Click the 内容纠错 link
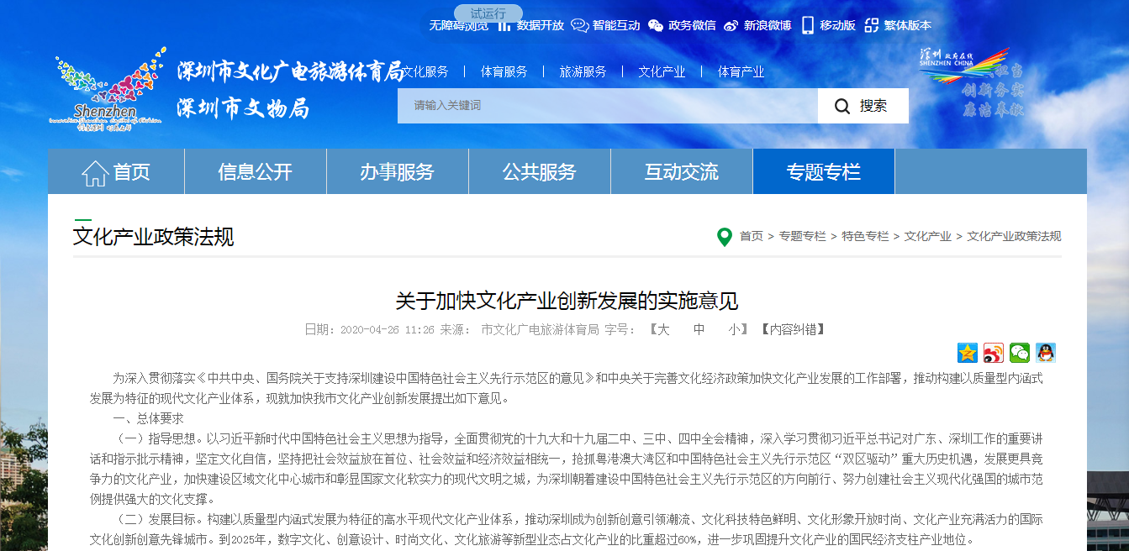This screenshot has width=1129, height=551. (793, 329)
